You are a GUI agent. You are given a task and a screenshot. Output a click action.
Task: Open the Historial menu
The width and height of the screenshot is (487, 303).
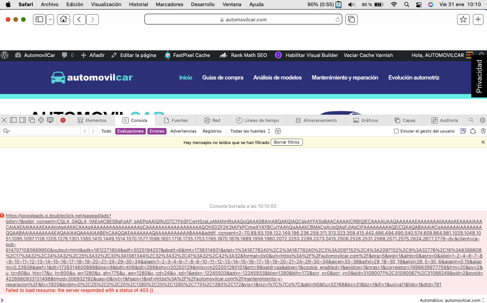coord(138,5)
